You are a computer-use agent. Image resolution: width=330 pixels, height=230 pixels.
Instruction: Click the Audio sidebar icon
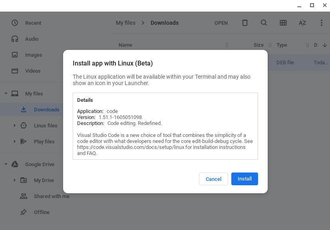[x=15, y=39]
